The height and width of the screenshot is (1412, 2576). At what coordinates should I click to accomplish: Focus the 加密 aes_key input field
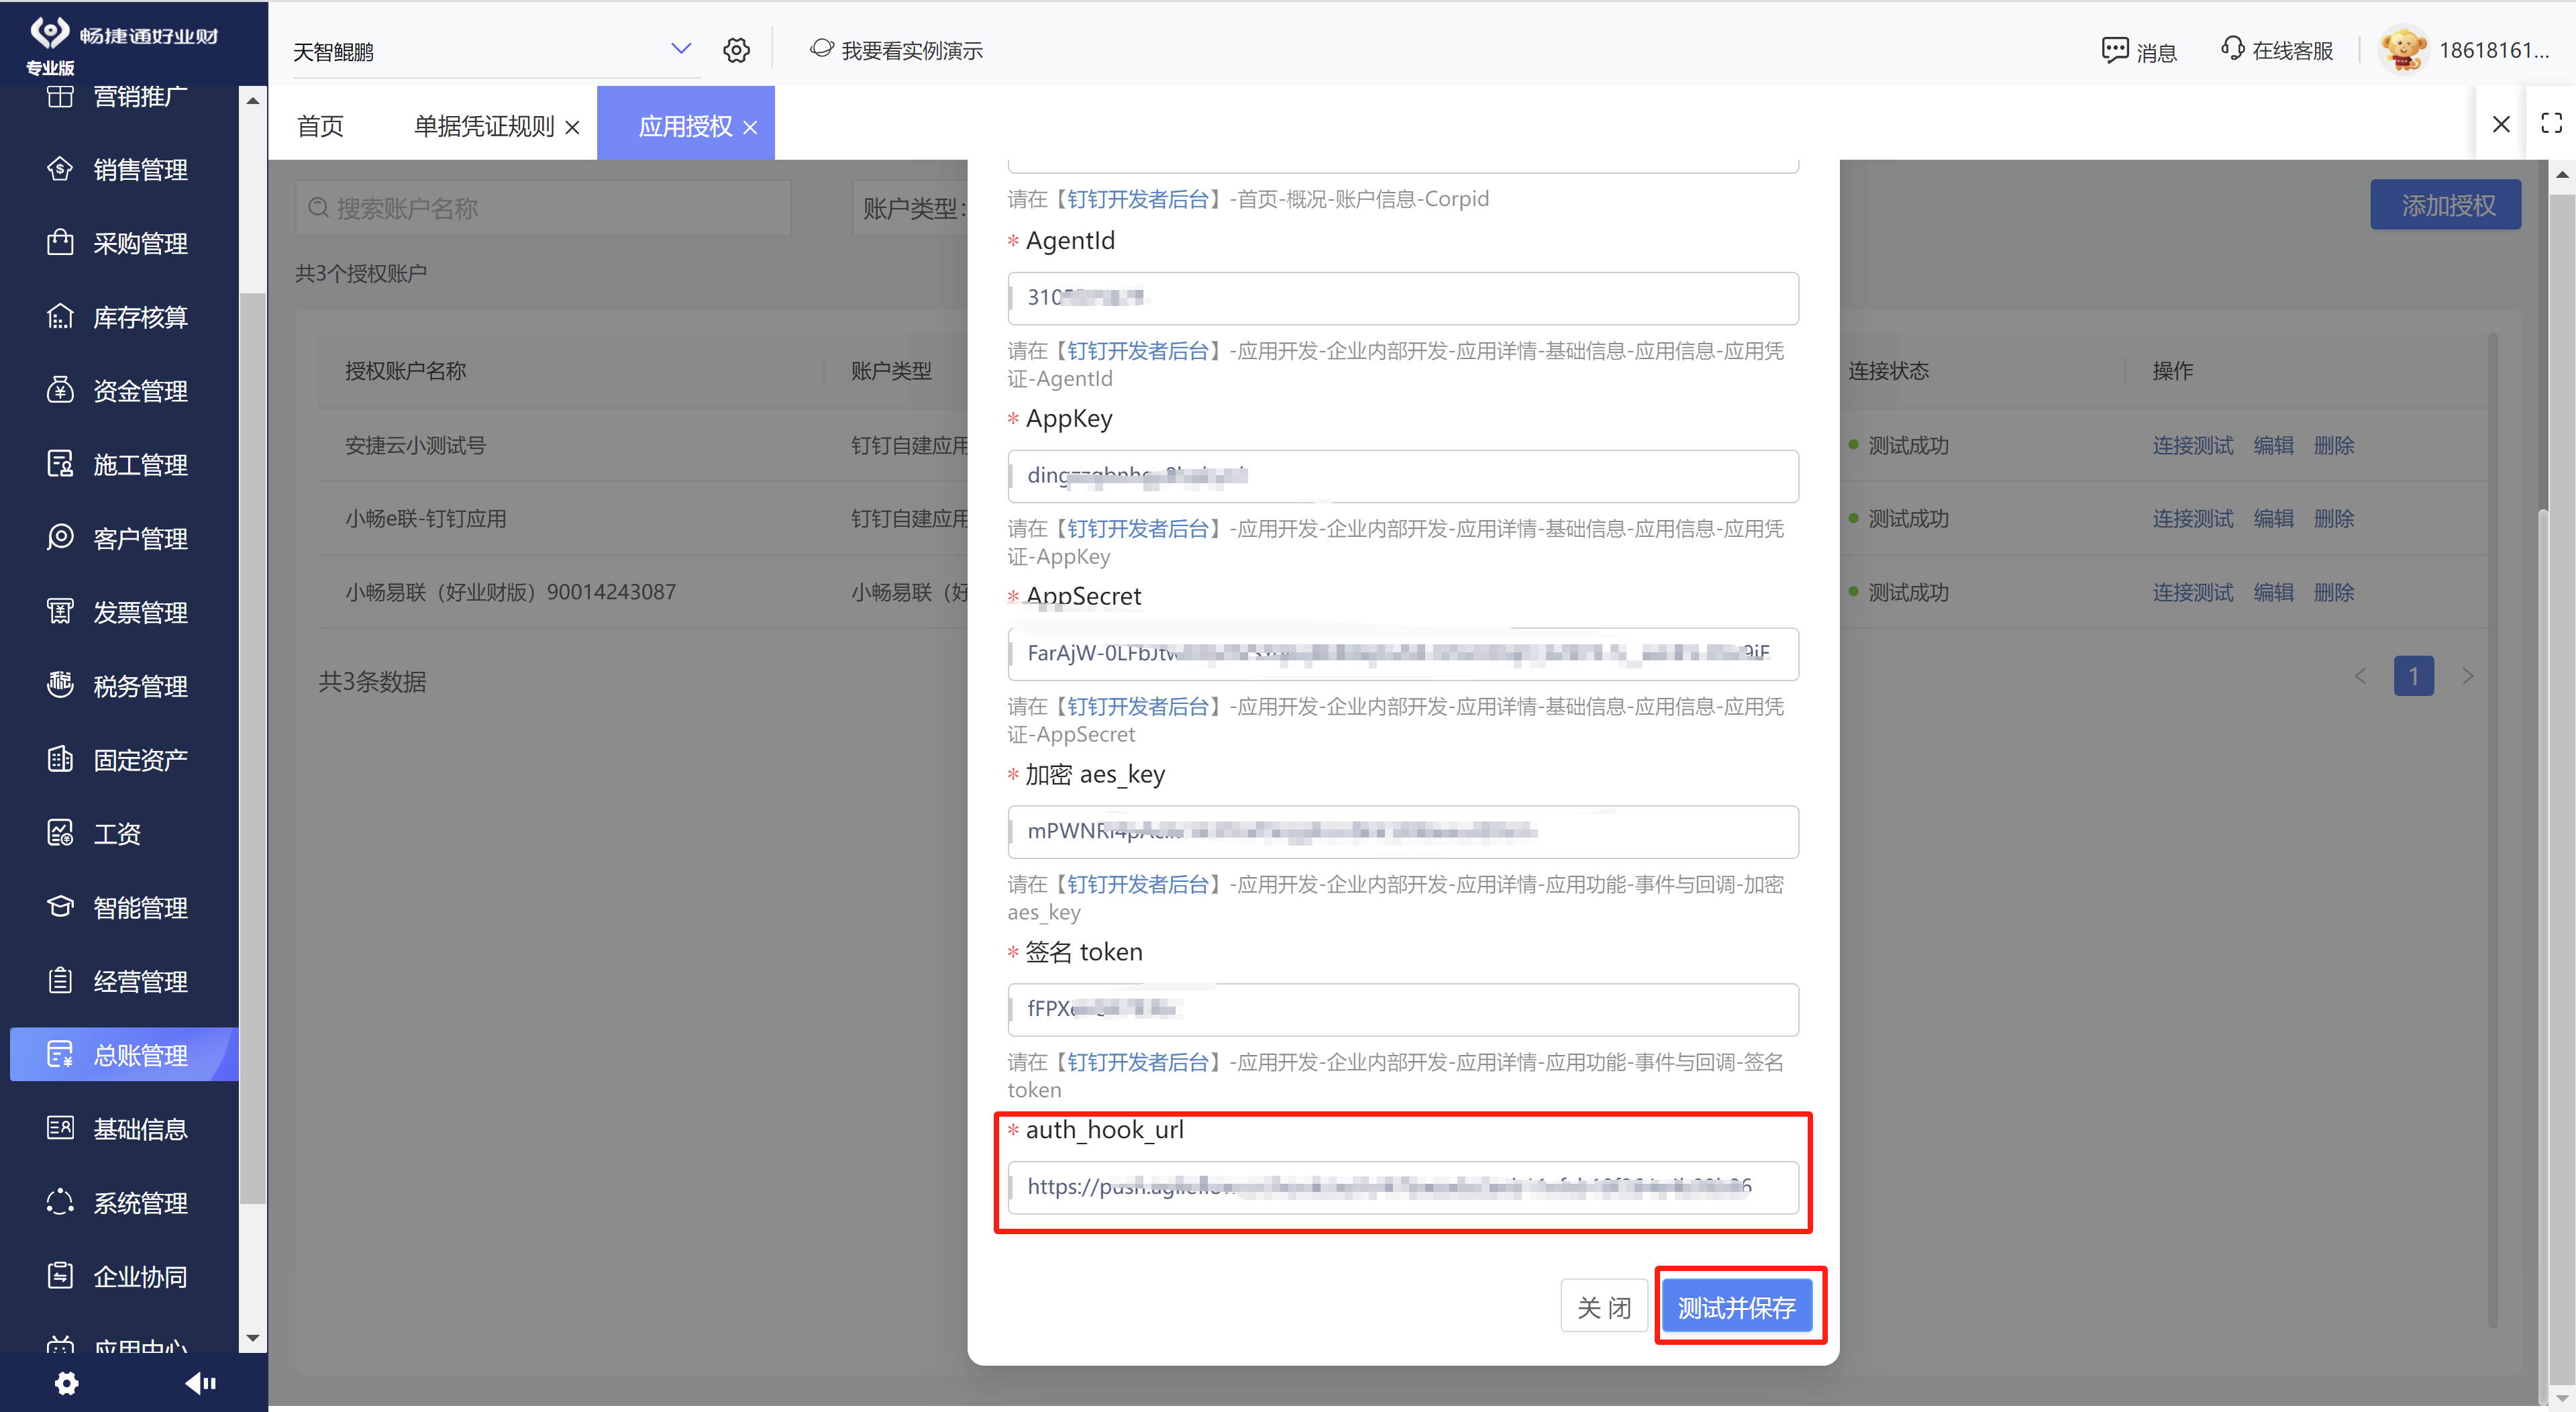pos(1403,832)
